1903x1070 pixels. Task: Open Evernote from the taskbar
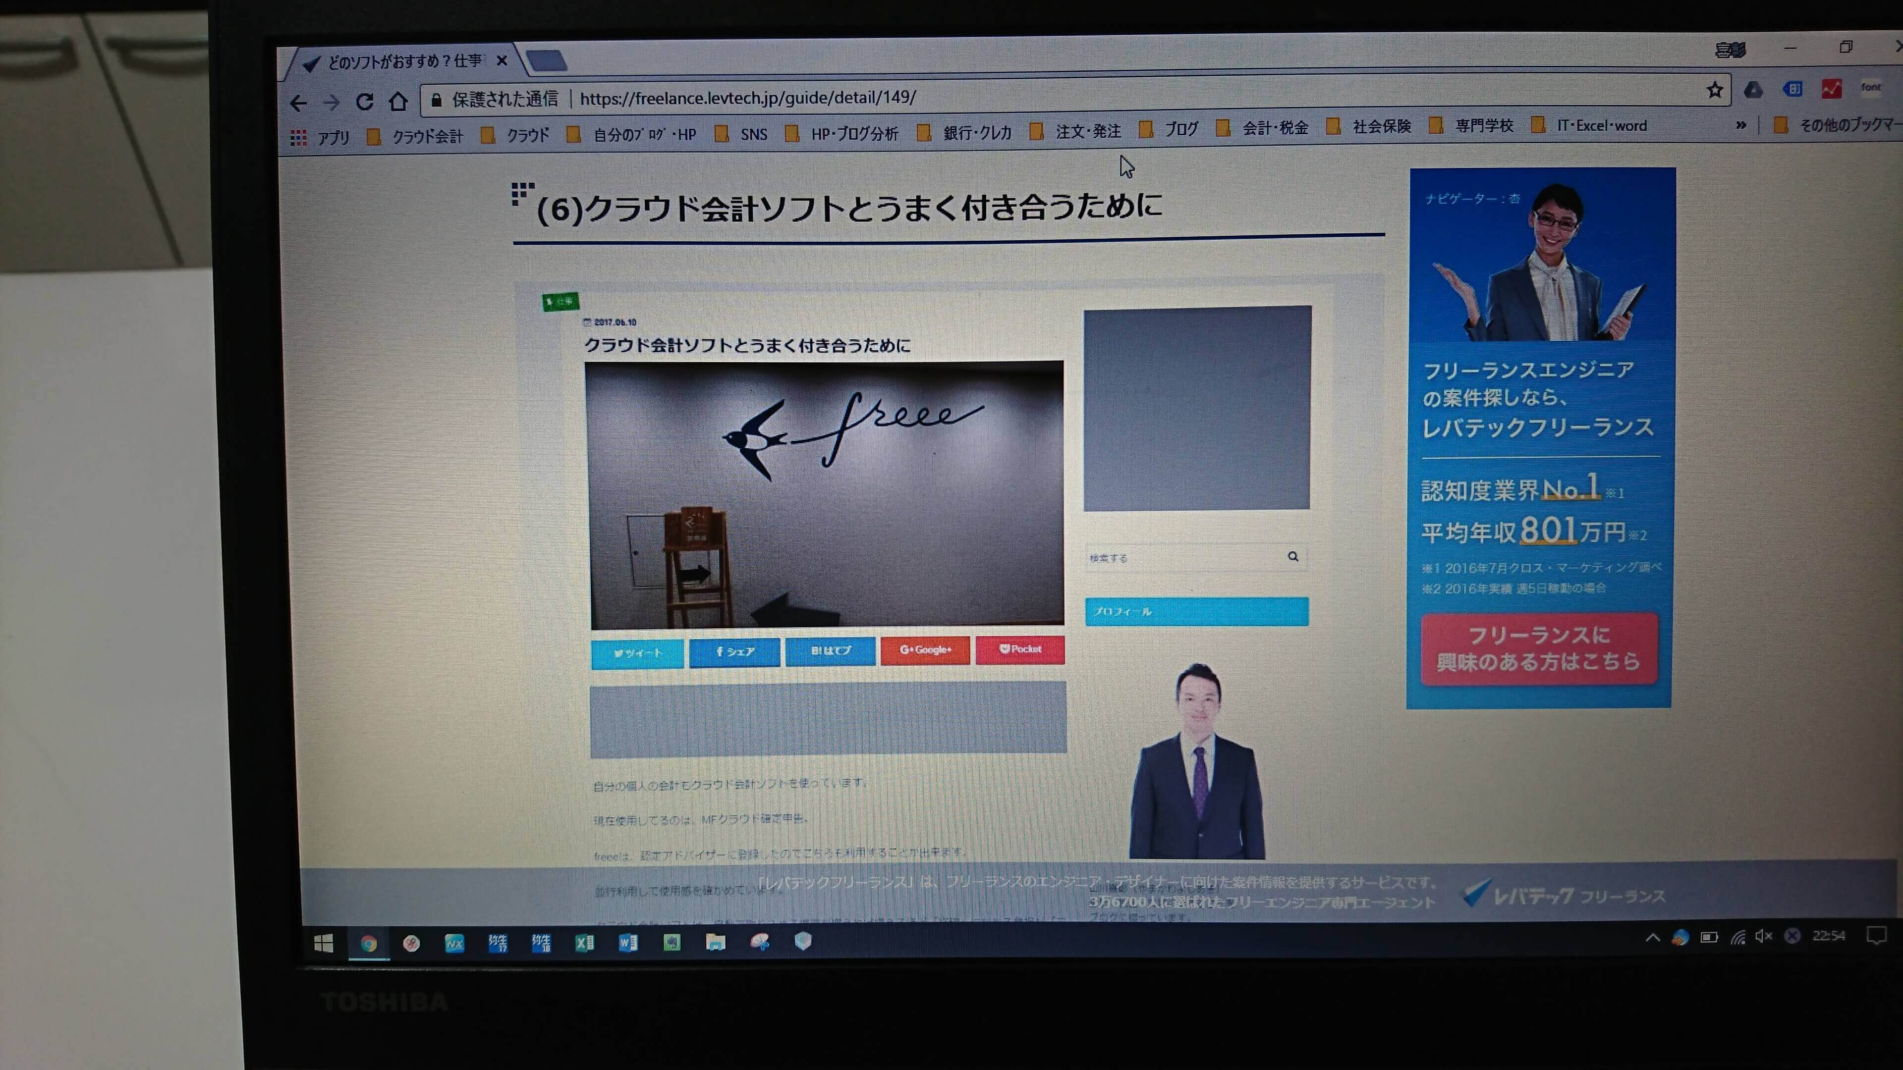point(672,943)
